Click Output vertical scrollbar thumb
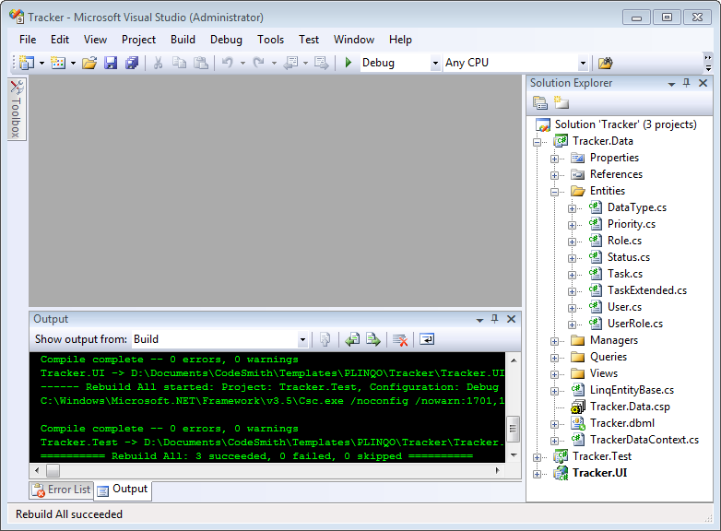721x531 pixels. [x=514, y=429]
